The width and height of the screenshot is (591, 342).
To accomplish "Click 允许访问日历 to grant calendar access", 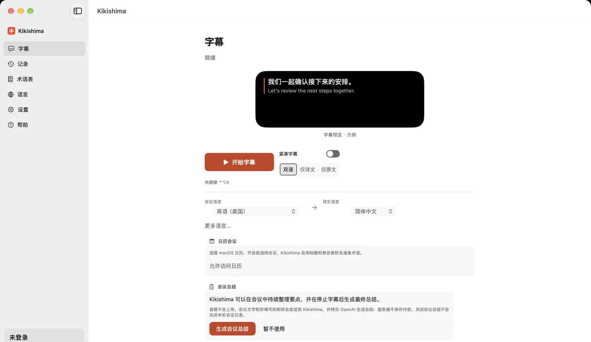I will click(x=226, y=266).
